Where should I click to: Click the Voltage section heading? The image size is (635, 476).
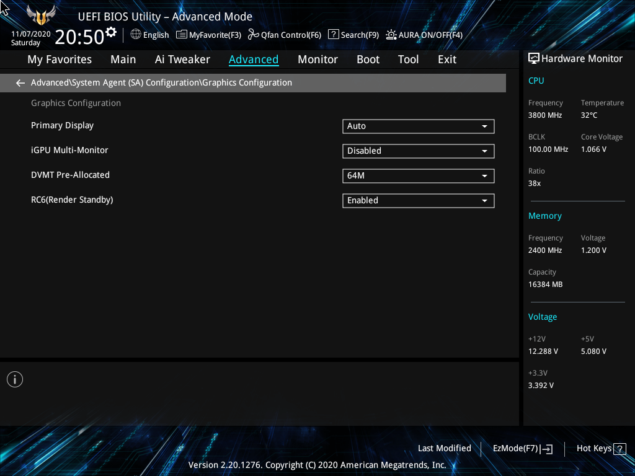(x=542, y=317)
